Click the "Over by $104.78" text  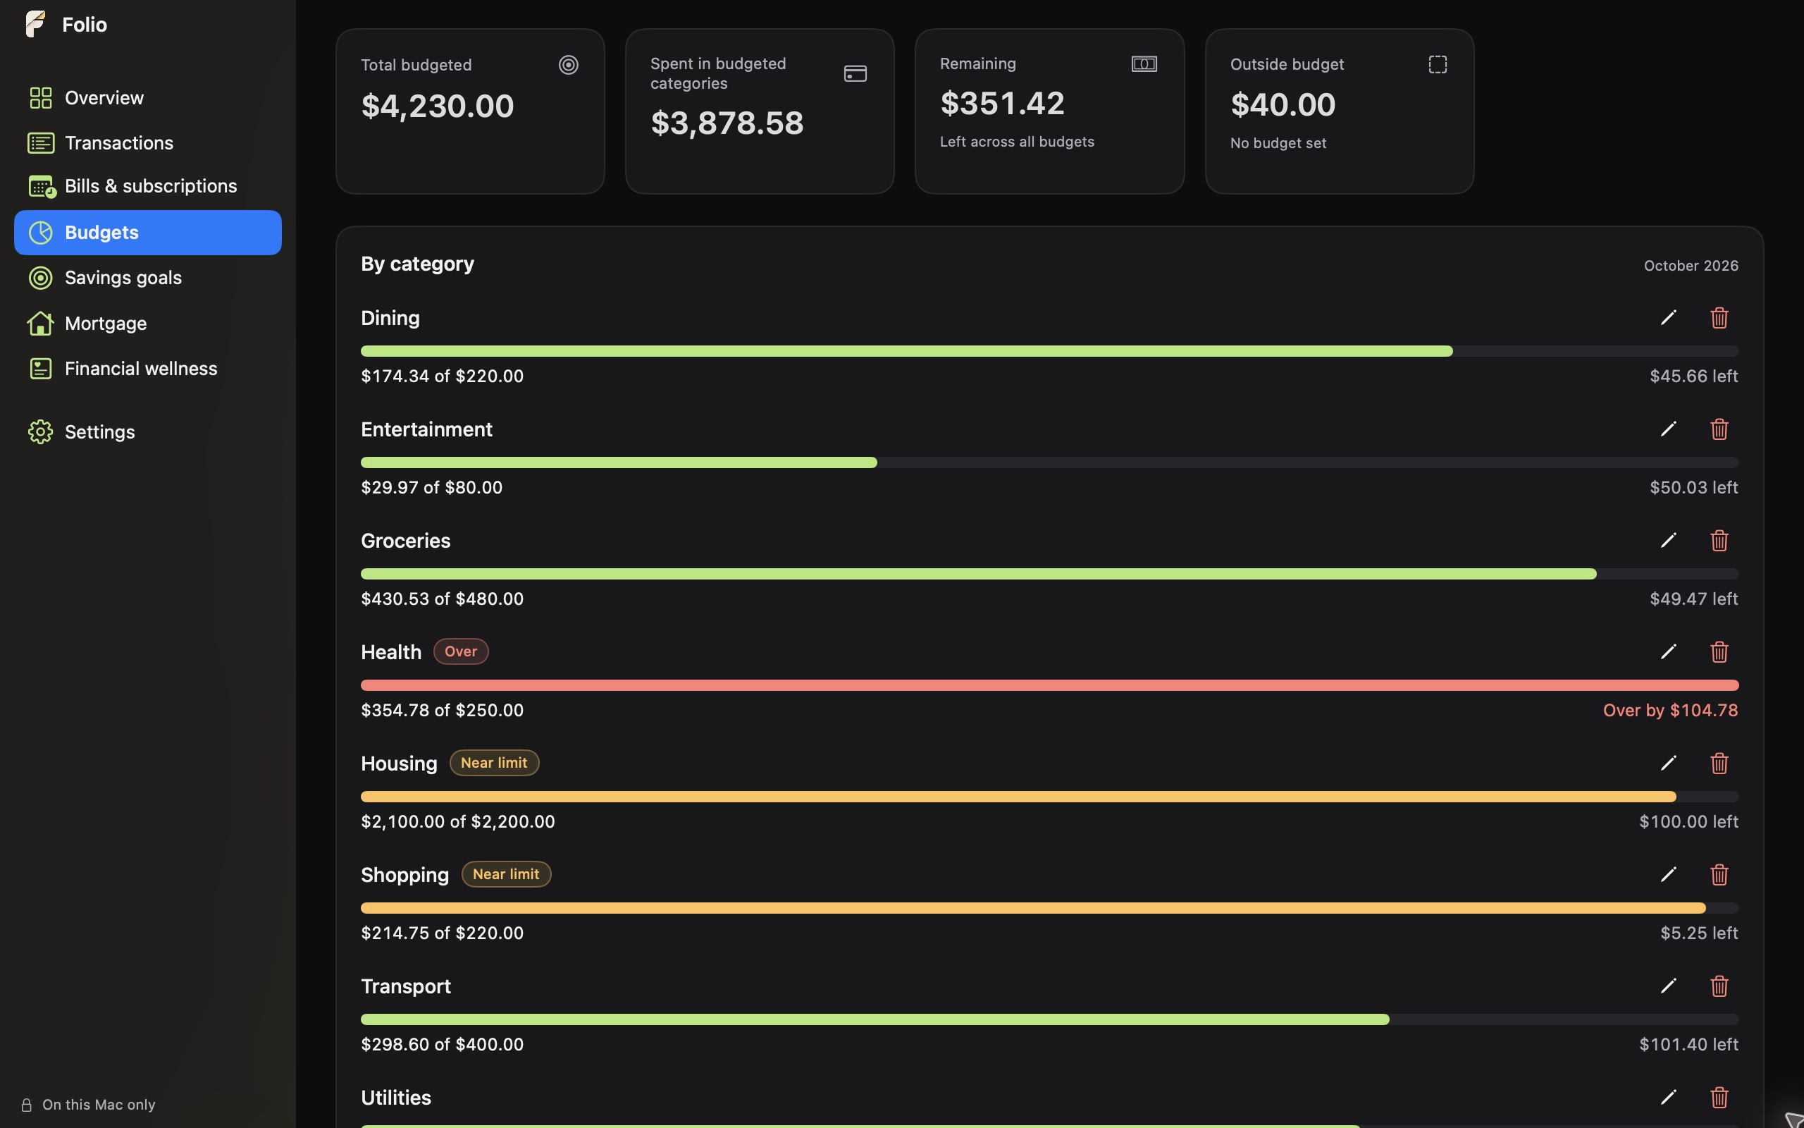tap(1671, 710)
